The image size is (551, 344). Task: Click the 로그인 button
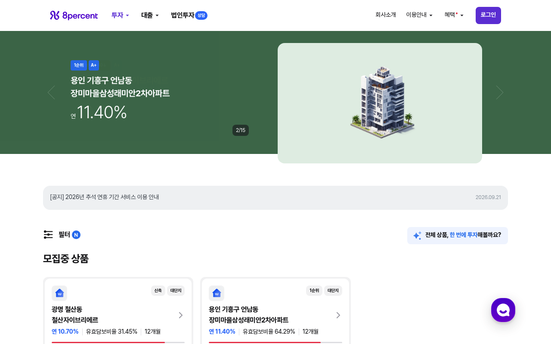488,15
